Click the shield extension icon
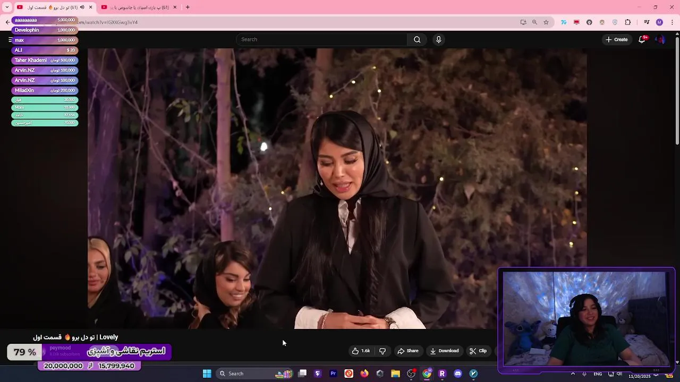This screenshot has height=382, width=680. 615,22
